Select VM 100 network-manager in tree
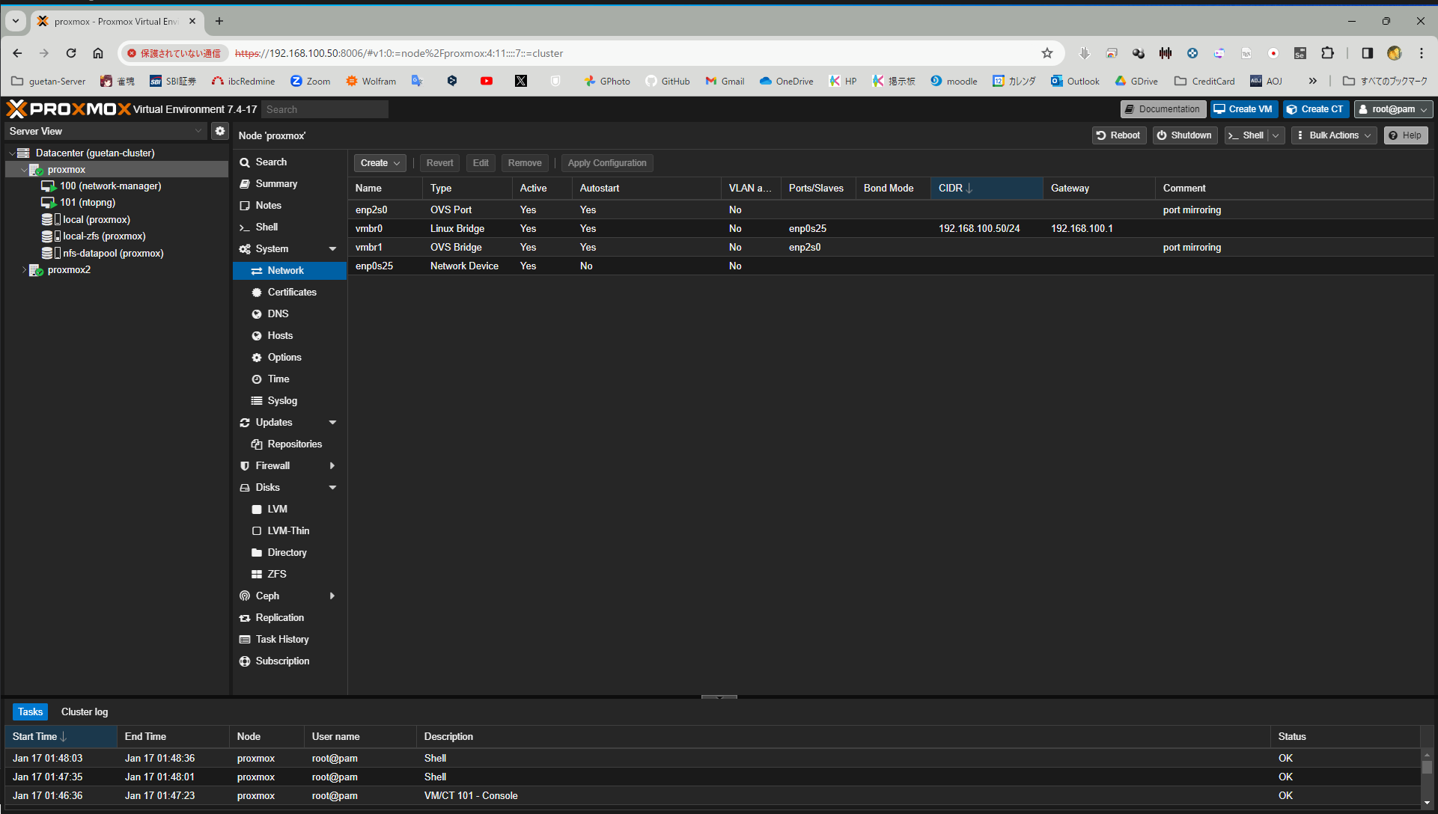This screenshot has height=814, width=1438. [x=110, y=186]
